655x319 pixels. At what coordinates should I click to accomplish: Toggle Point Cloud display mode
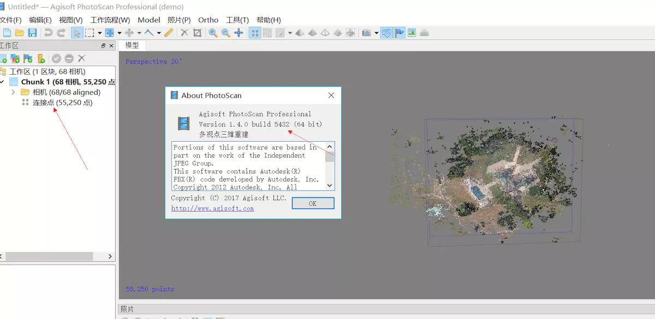click(x=254, y=33)
